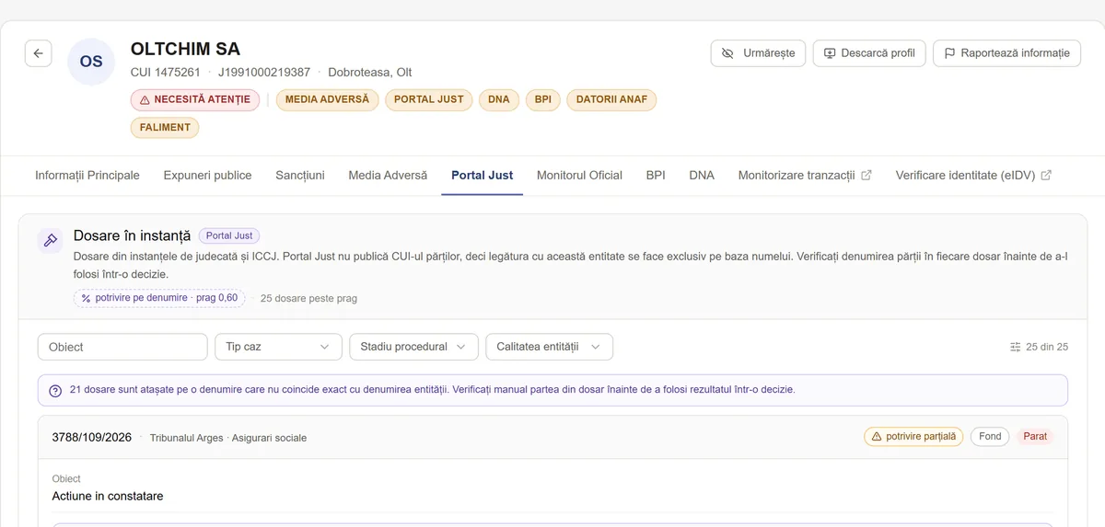Click CUI 1475261 text
This screenshot has height=527, width=1105.
pyautogui.click(x=166, y=72)
